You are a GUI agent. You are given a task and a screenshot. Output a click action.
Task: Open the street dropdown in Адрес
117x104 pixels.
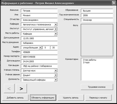(40, 48)
